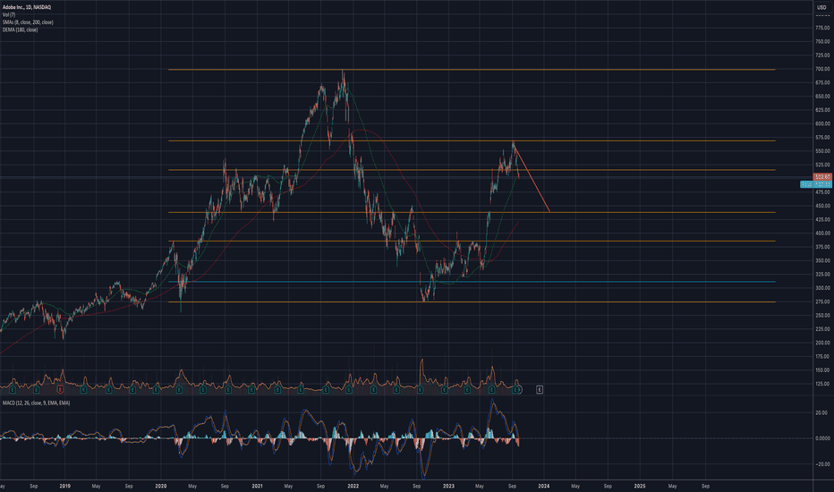Click the 2019 label on time axis
834x492 pixels.
pyautogui.click(x=65, y=486)
